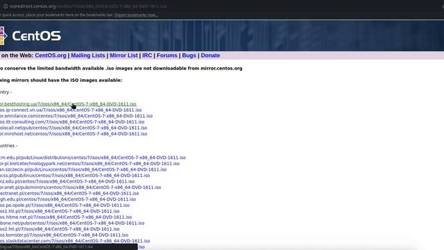The width and height of the screenshot is (444, 250).
Task: Open the bone.net mirror ISO link
Action: coord(72,223)
